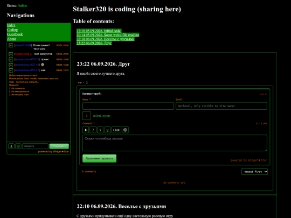The width and height of the screenshot is (291, 218).
Task: Jump to 'Some weird file reading' entry
Action: [x=108, y=35]
